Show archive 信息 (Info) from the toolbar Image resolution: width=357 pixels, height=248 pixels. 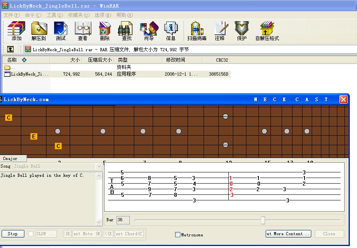coord(171,31)
